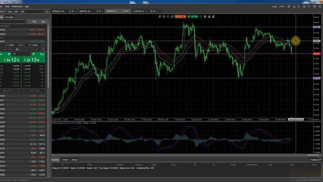The width and height of the screenshot is (323, 182).
Task: Click the first top-right toolbar icon after cTDN
Action: 289,7
